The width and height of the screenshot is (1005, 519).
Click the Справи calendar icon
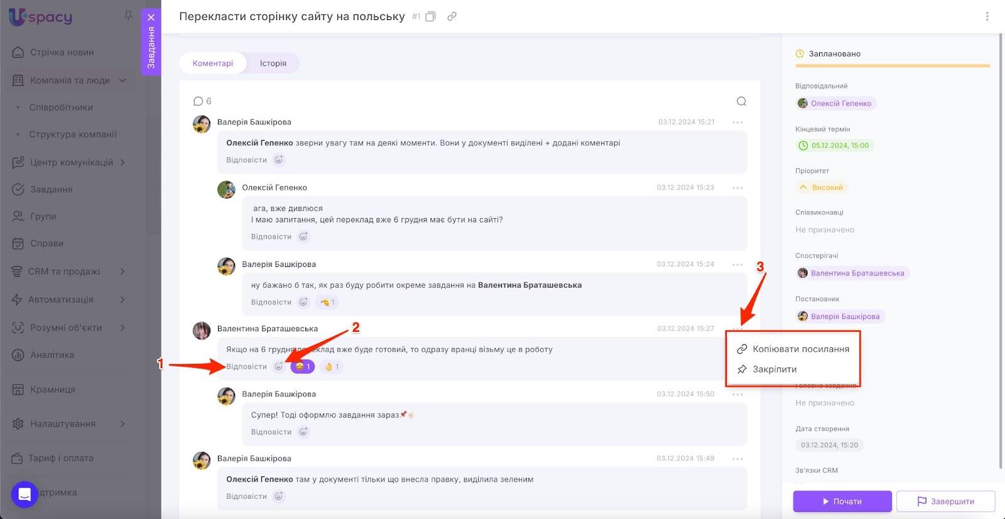tap(18, 243)
